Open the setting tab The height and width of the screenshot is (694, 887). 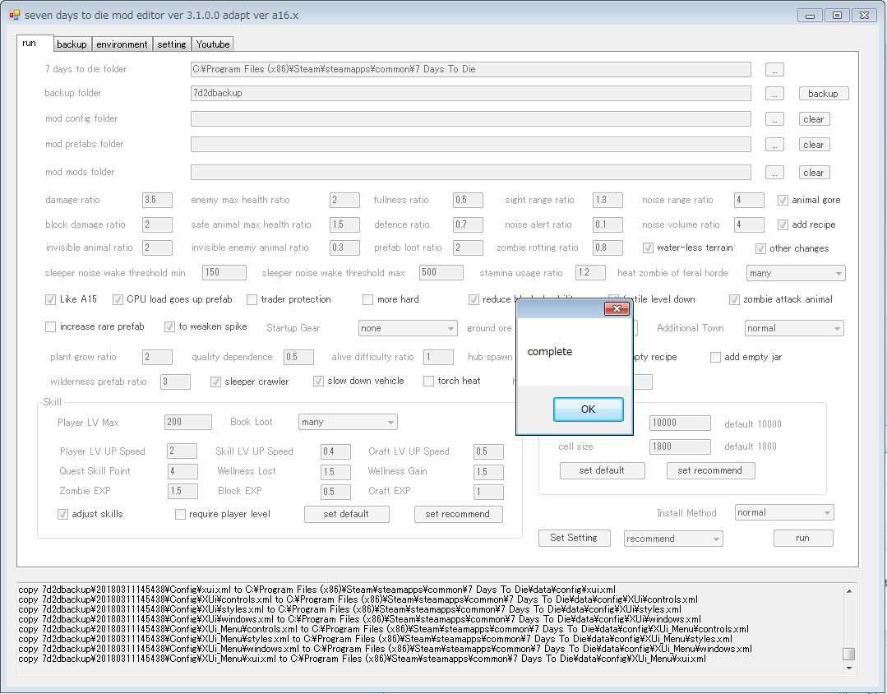[172, 44]
